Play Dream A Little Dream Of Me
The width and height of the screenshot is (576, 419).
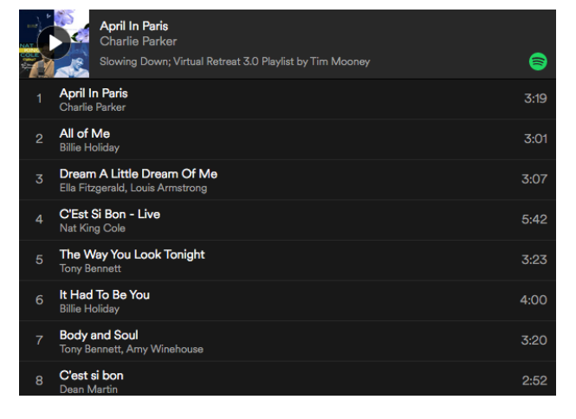click(138, 174)
